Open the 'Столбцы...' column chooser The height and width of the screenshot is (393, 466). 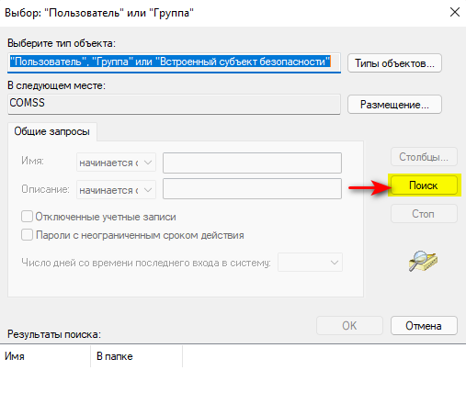pyautogui.click(x=424, y=157)
